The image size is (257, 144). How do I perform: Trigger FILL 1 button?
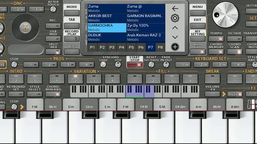pos(135,79)
